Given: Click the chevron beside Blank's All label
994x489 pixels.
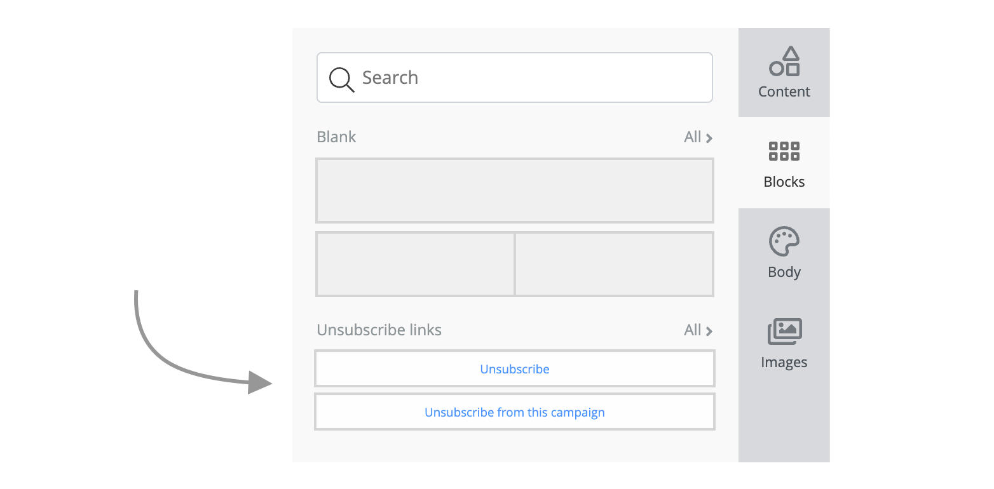Looking at the screenshot, I should click(x=710, y=137).
